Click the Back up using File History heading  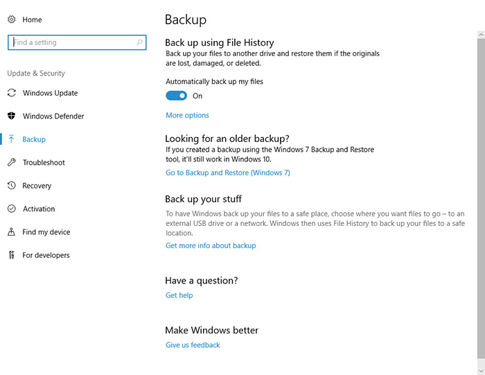coord(220,42)
